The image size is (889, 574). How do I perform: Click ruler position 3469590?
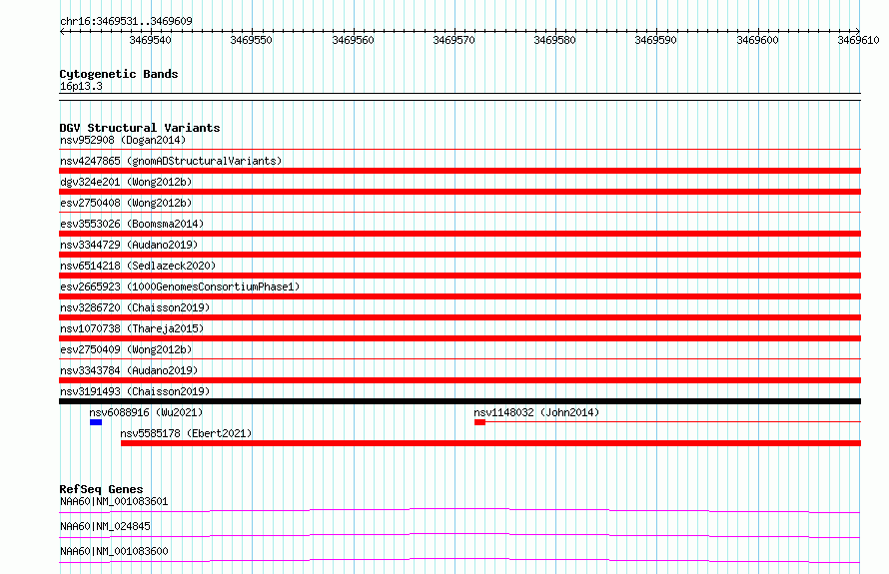coord(655,40)
